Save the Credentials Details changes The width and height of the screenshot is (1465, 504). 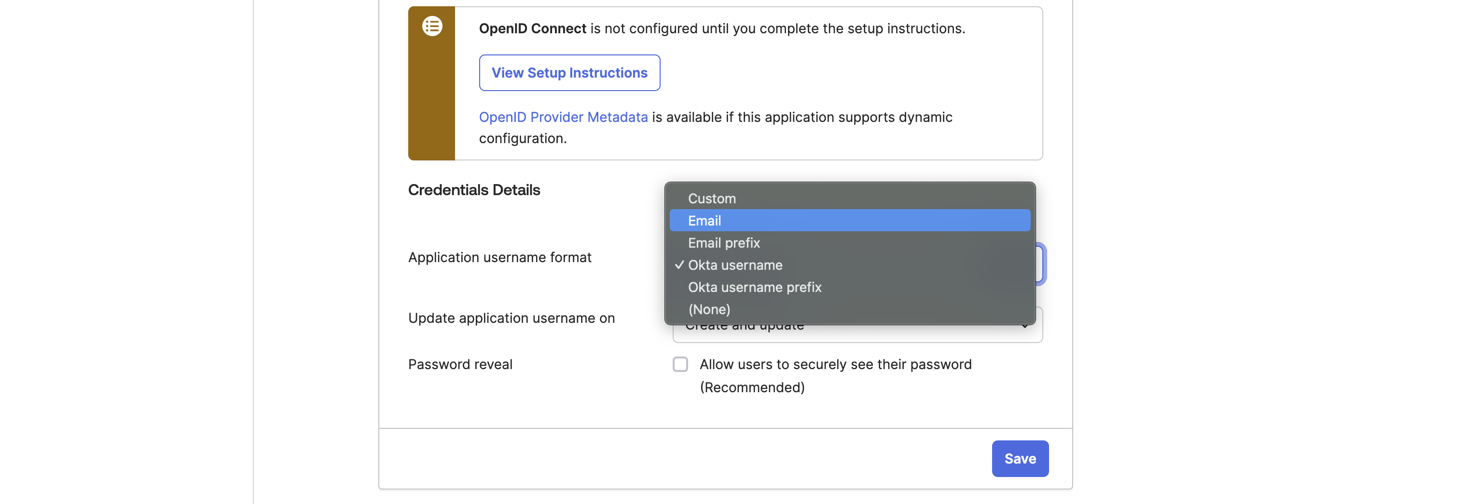pos(1020,458)
